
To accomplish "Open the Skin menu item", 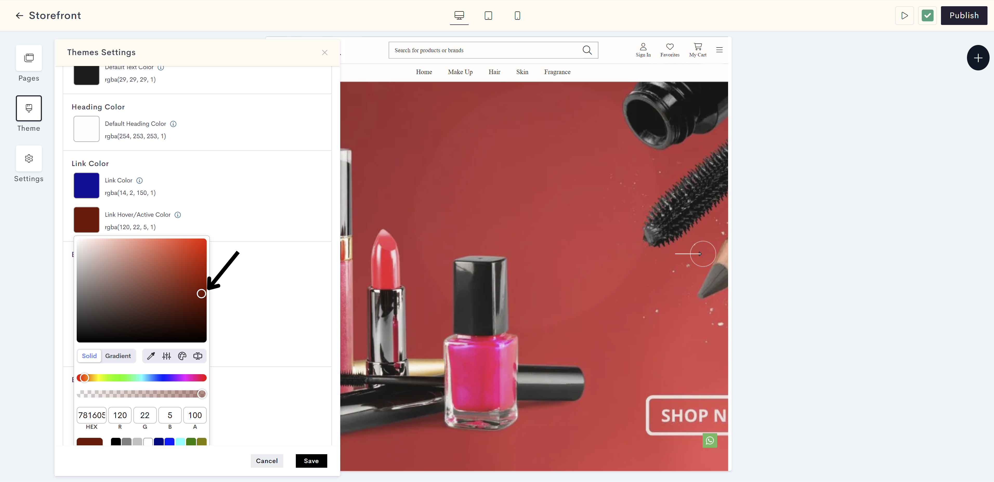I will tap(522, 72).
